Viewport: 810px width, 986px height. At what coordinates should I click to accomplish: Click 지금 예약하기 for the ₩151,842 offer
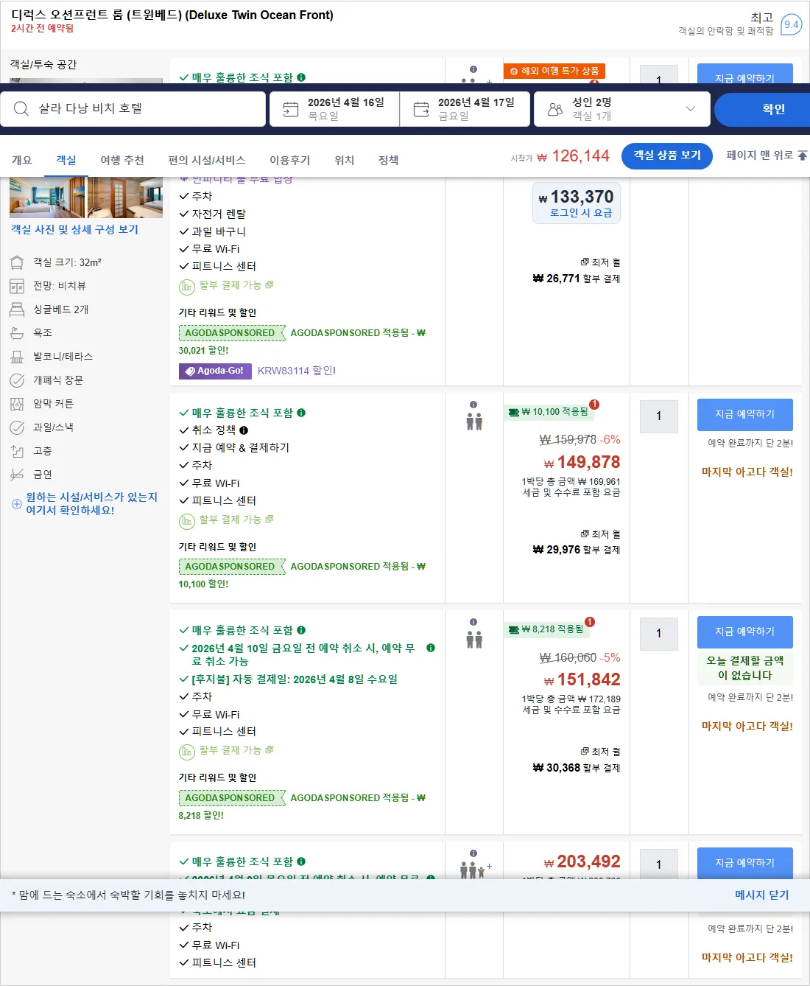click(745, 632)
